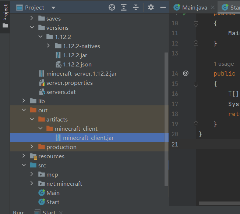
Task: Click the mcp package icon
Action: (42, 174)
